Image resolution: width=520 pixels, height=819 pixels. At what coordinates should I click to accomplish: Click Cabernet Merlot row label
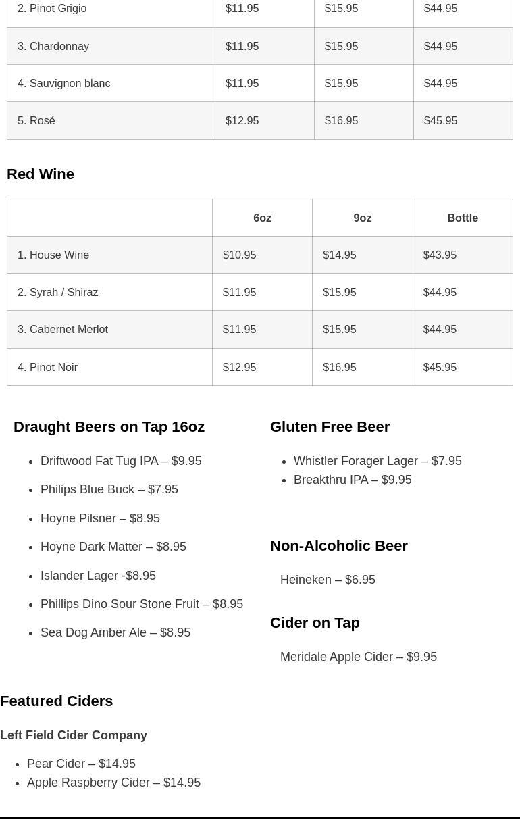coord(63,329)
